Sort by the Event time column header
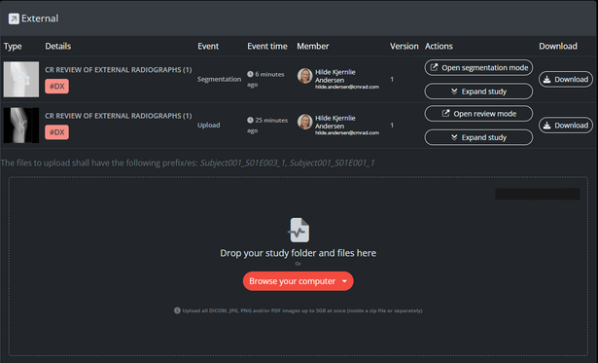This screenshot has width=598, height=363. pos(267,46)
